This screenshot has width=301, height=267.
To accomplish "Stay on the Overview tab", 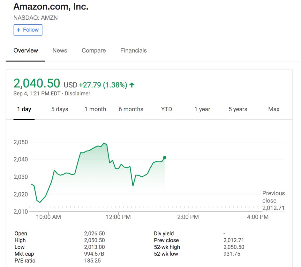I will (x=26, y=50).
